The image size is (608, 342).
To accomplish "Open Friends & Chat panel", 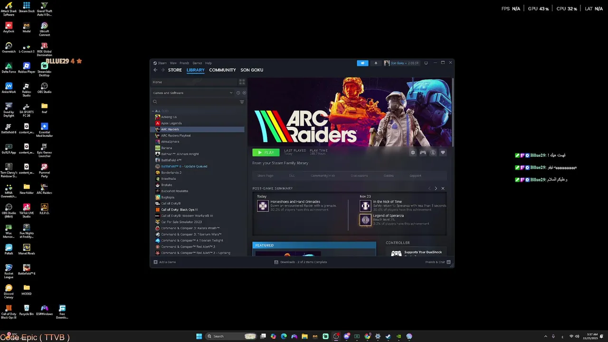I will click(x=438, y=262).
